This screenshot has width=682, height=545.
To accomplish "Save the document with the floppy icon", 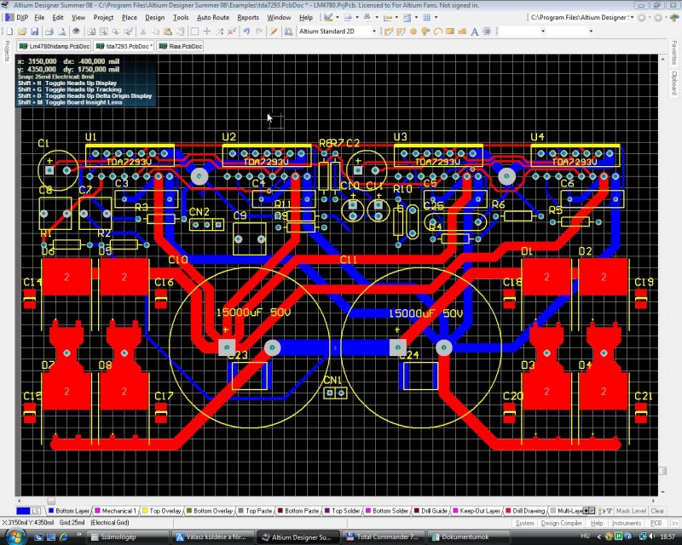I will (34, 32).
